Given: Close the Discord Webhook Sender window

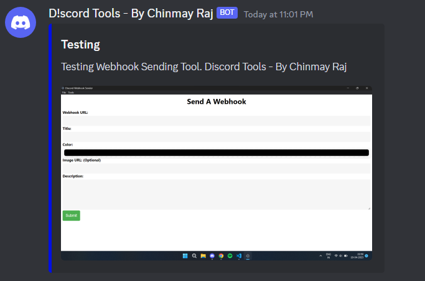Looking at the screenshot, I should [x=367, y=88].
